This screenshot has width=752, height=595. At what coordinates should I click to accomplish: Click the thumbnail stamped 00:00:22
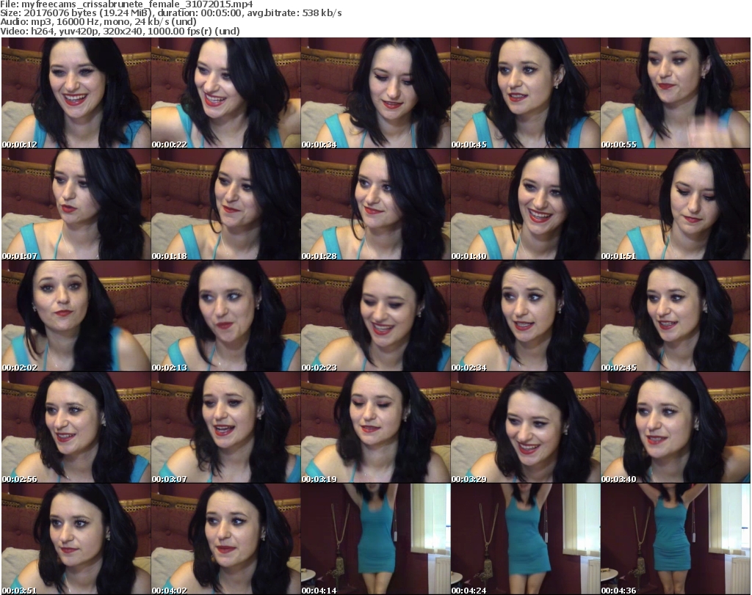coord(226,93)
